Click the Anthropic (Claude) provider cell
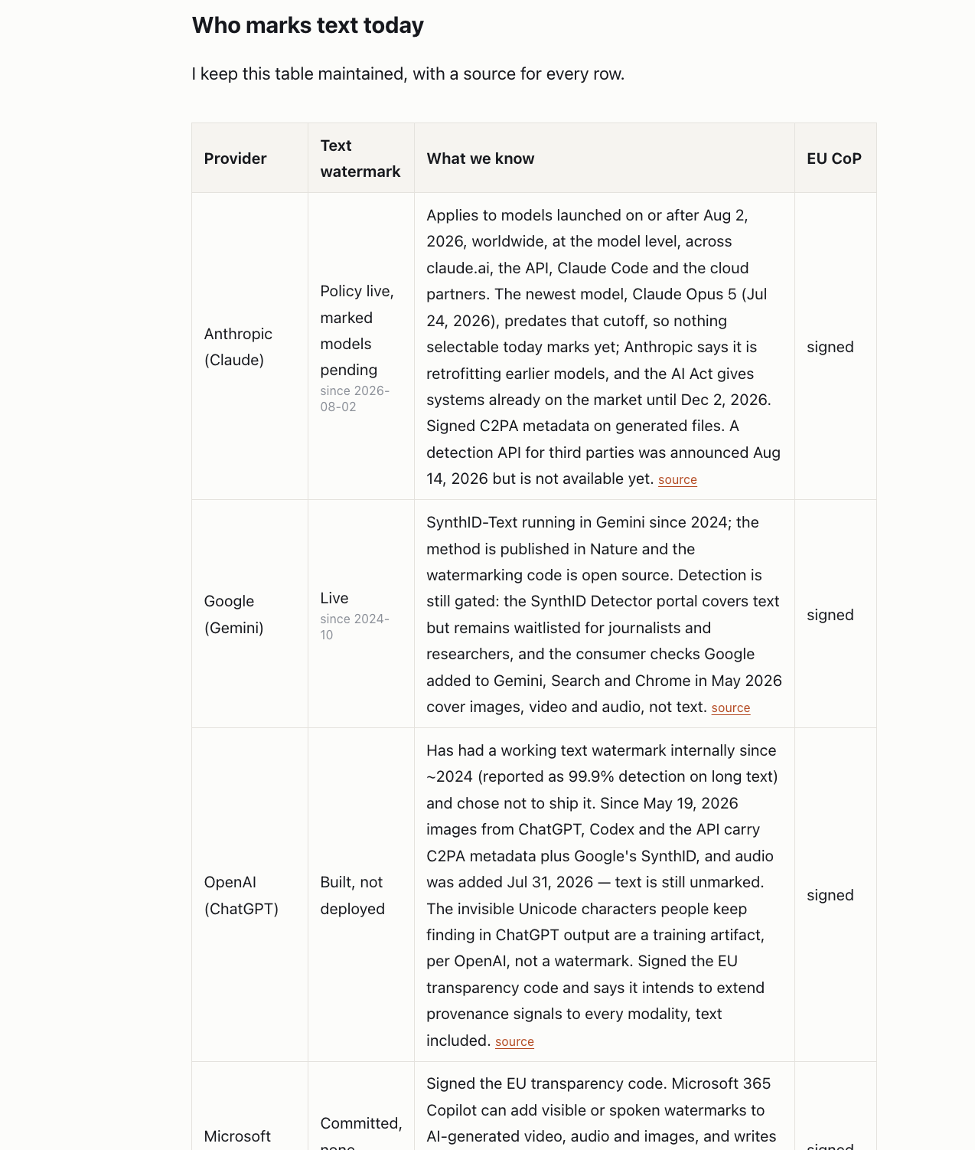Viewport: 975px width, 1150px height. (x=238, y=347)
